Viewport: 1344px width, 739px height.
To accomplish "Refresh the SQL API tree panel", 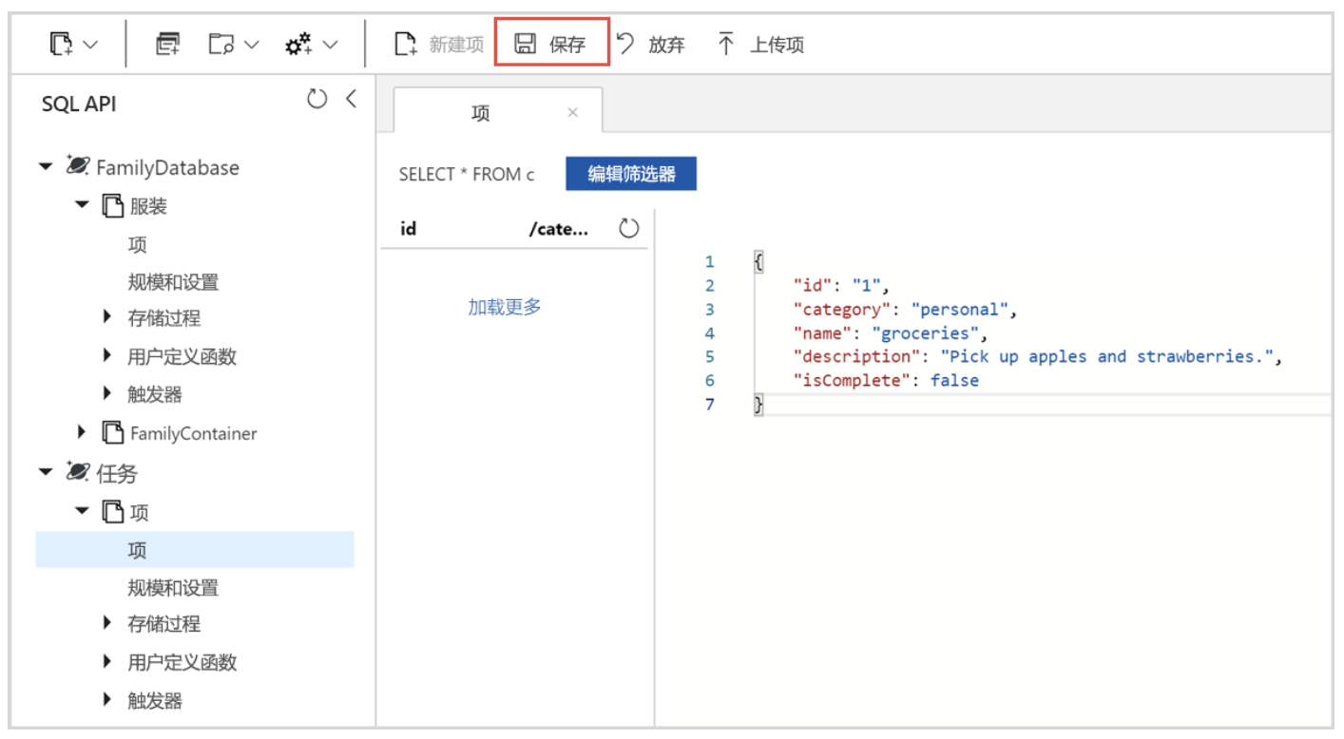I will point(317,98).
